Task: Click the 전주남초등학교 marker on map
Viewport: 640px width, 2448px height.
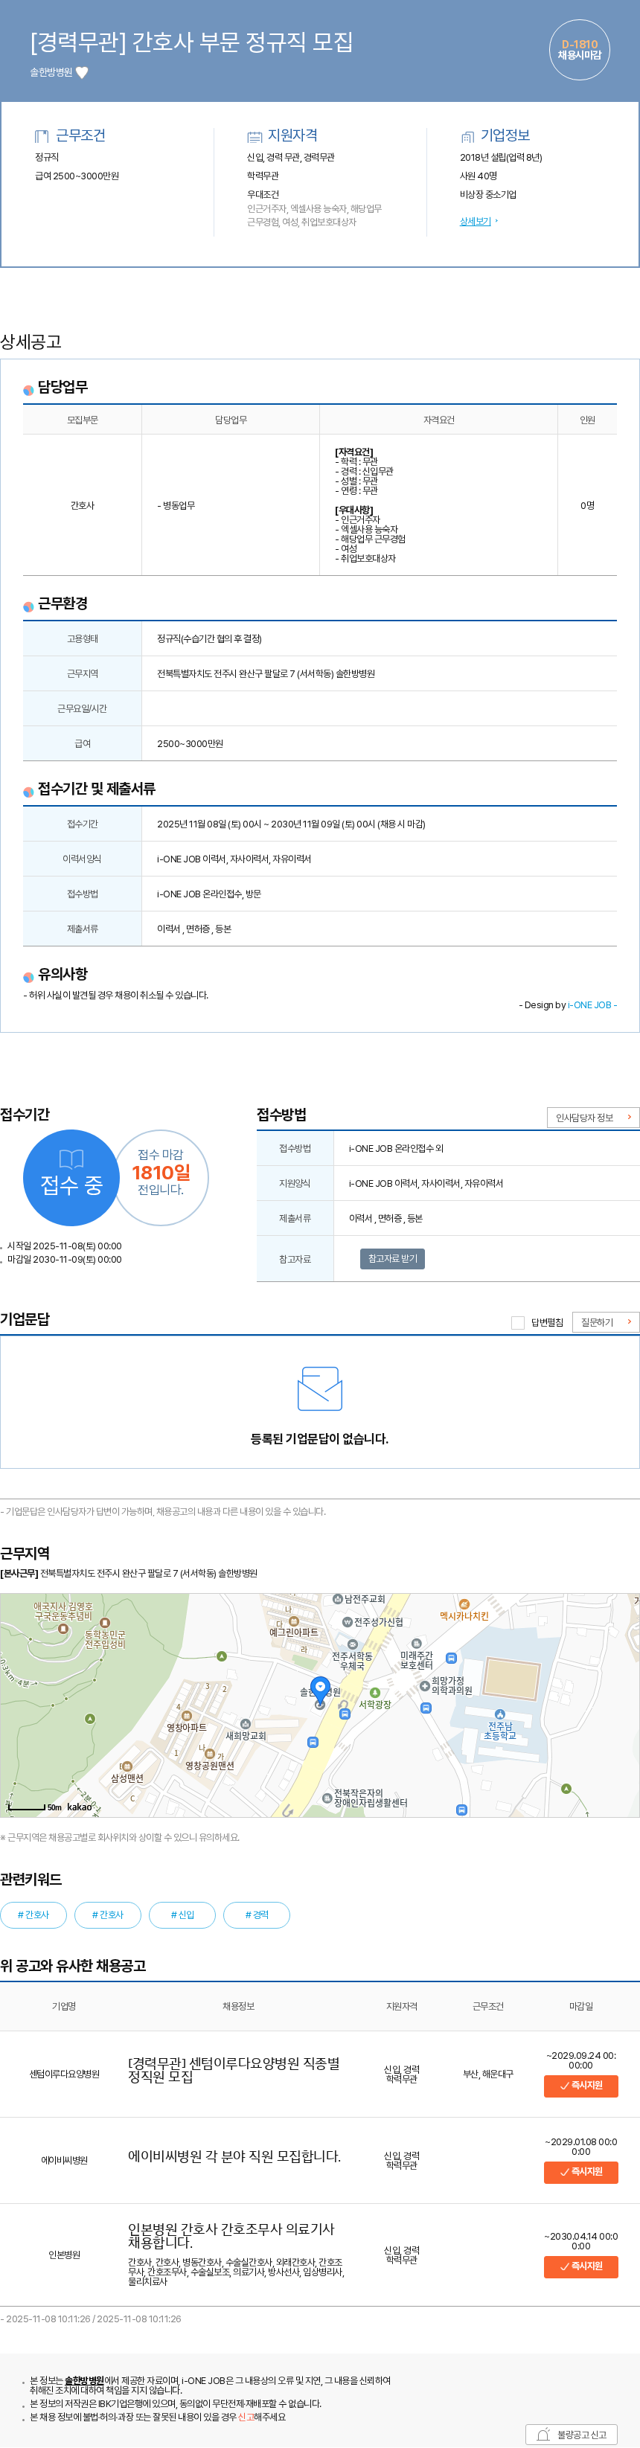Action: tap(499, 1714)
